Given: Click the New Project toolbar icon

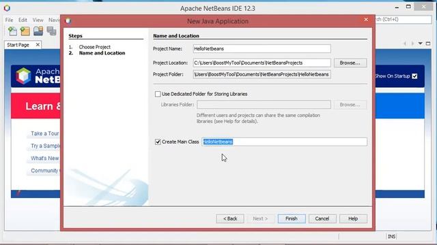Looking at the screenshot, I should pos(25,31).
